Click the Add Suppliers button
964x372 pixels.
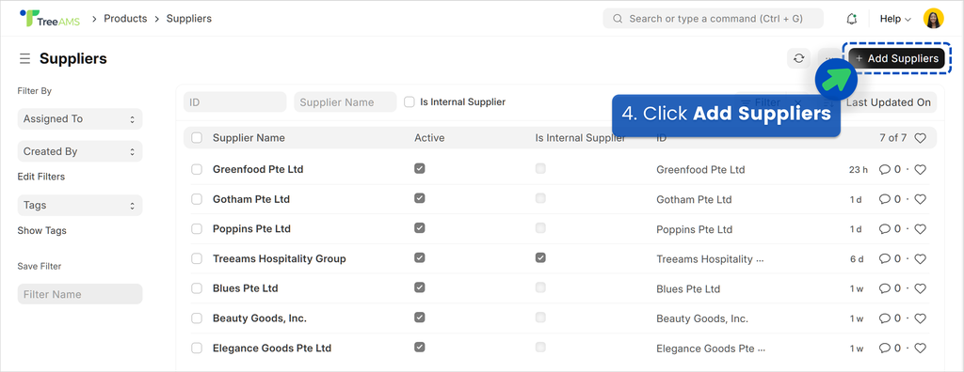[896, 58]
